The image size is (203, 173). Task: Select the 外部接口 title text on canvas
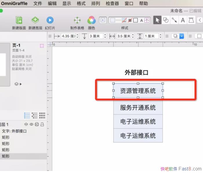tap(137, 72)
